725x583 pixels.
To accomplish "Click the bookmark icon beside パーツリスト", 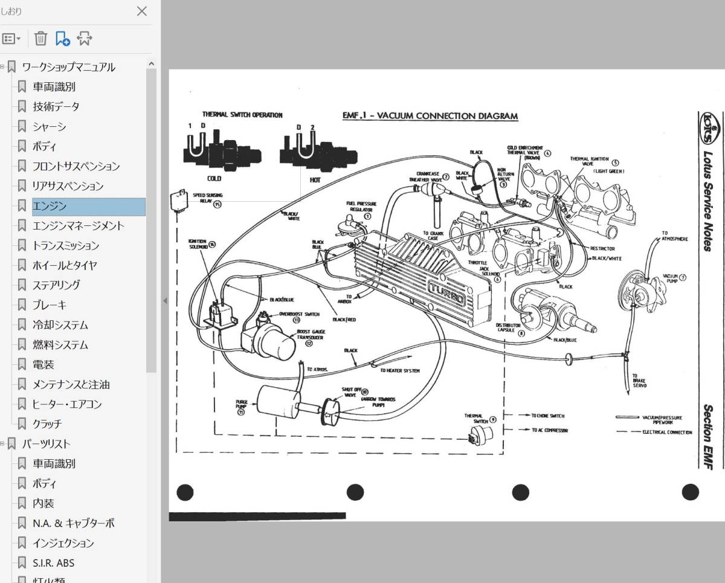I will tap(11, 444).
